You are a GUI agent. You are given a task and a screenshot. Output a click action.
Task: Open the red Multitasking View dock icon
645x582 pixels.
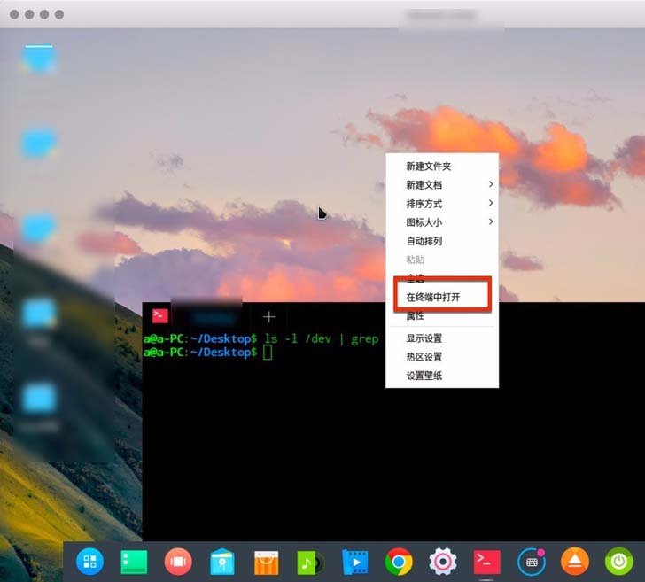(178, 562)
